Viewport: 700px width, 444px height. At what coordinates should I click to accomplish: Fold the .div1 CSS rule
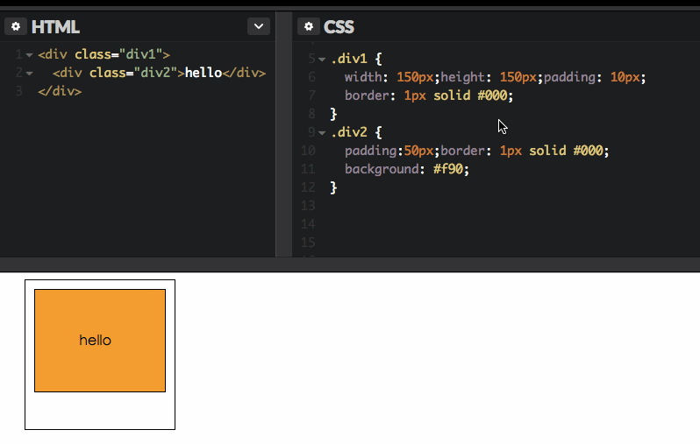point(322,60)
